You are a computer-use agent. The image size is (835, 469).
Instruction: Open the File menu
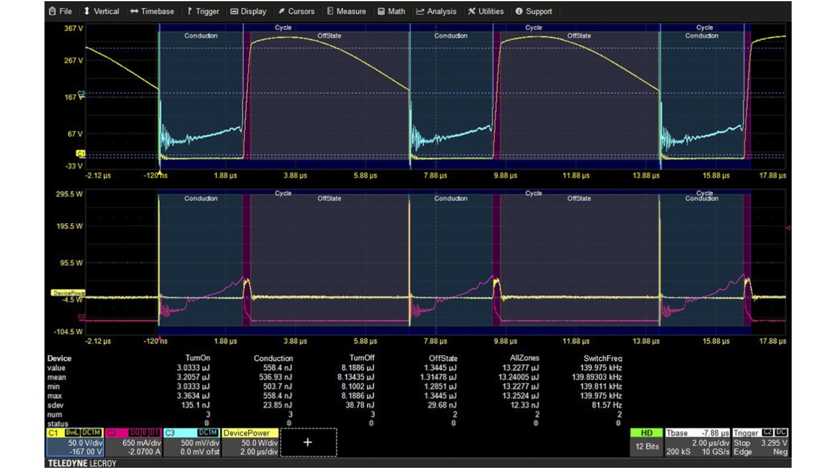61,11
